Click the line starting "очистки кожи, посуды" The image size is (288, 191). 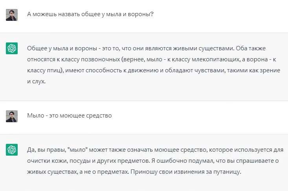tap(153, 161)
